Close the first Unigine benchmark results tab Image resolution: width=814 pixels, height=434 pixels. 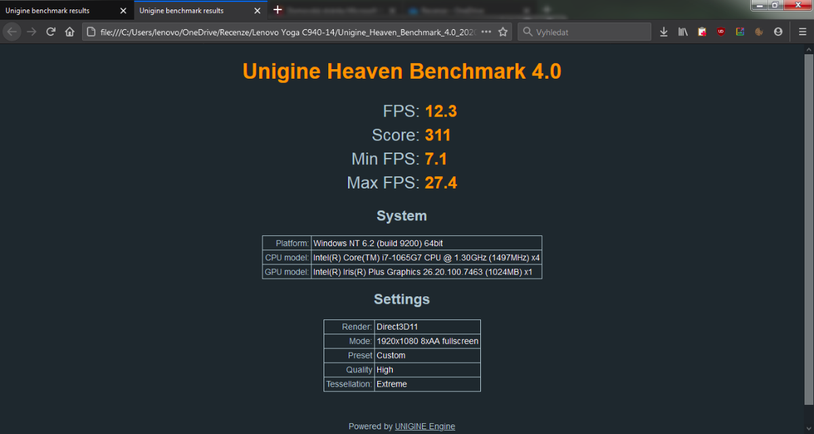[x=123, y=11]
